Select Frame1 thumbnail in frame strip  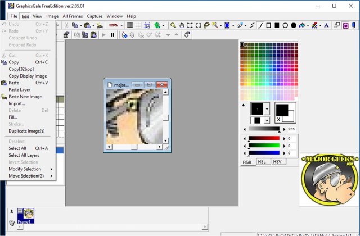click(x=26, y=215)
